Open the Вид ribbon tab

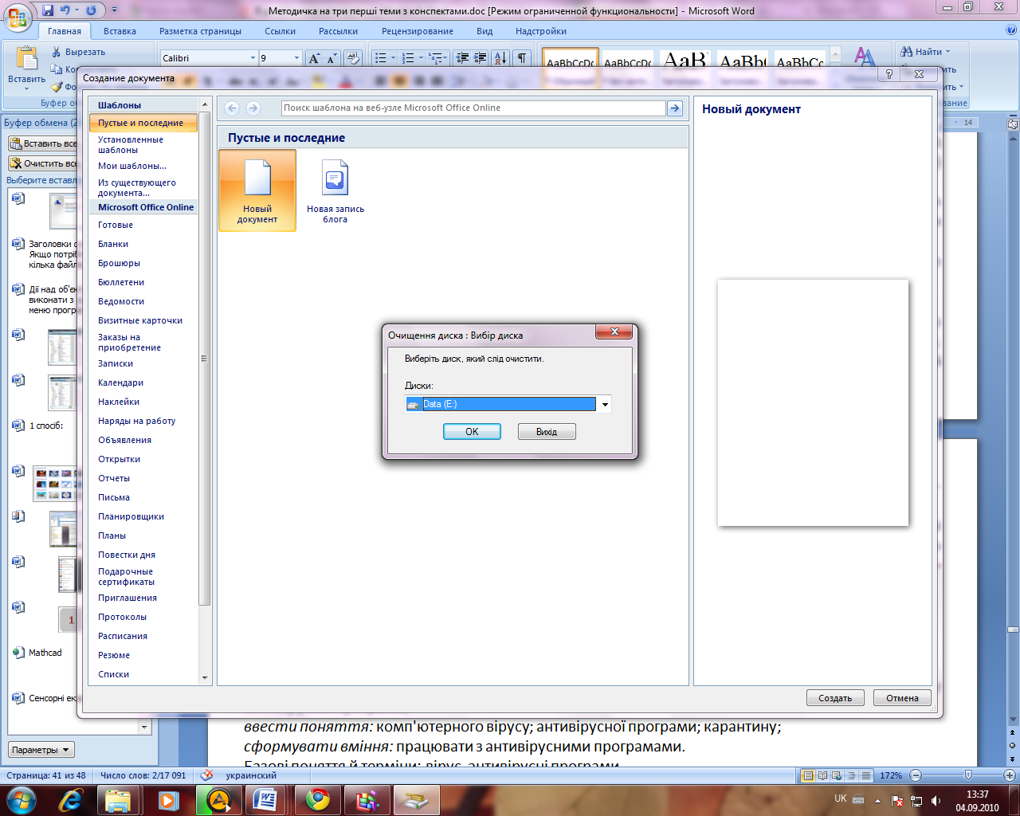pyautogui.click(x=484, y=31)
